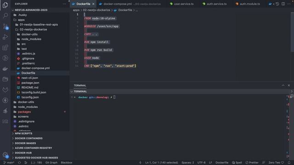Select the TERMINAL panel tab
Screen dimensions: 294x165
click(x=80, y=86)
